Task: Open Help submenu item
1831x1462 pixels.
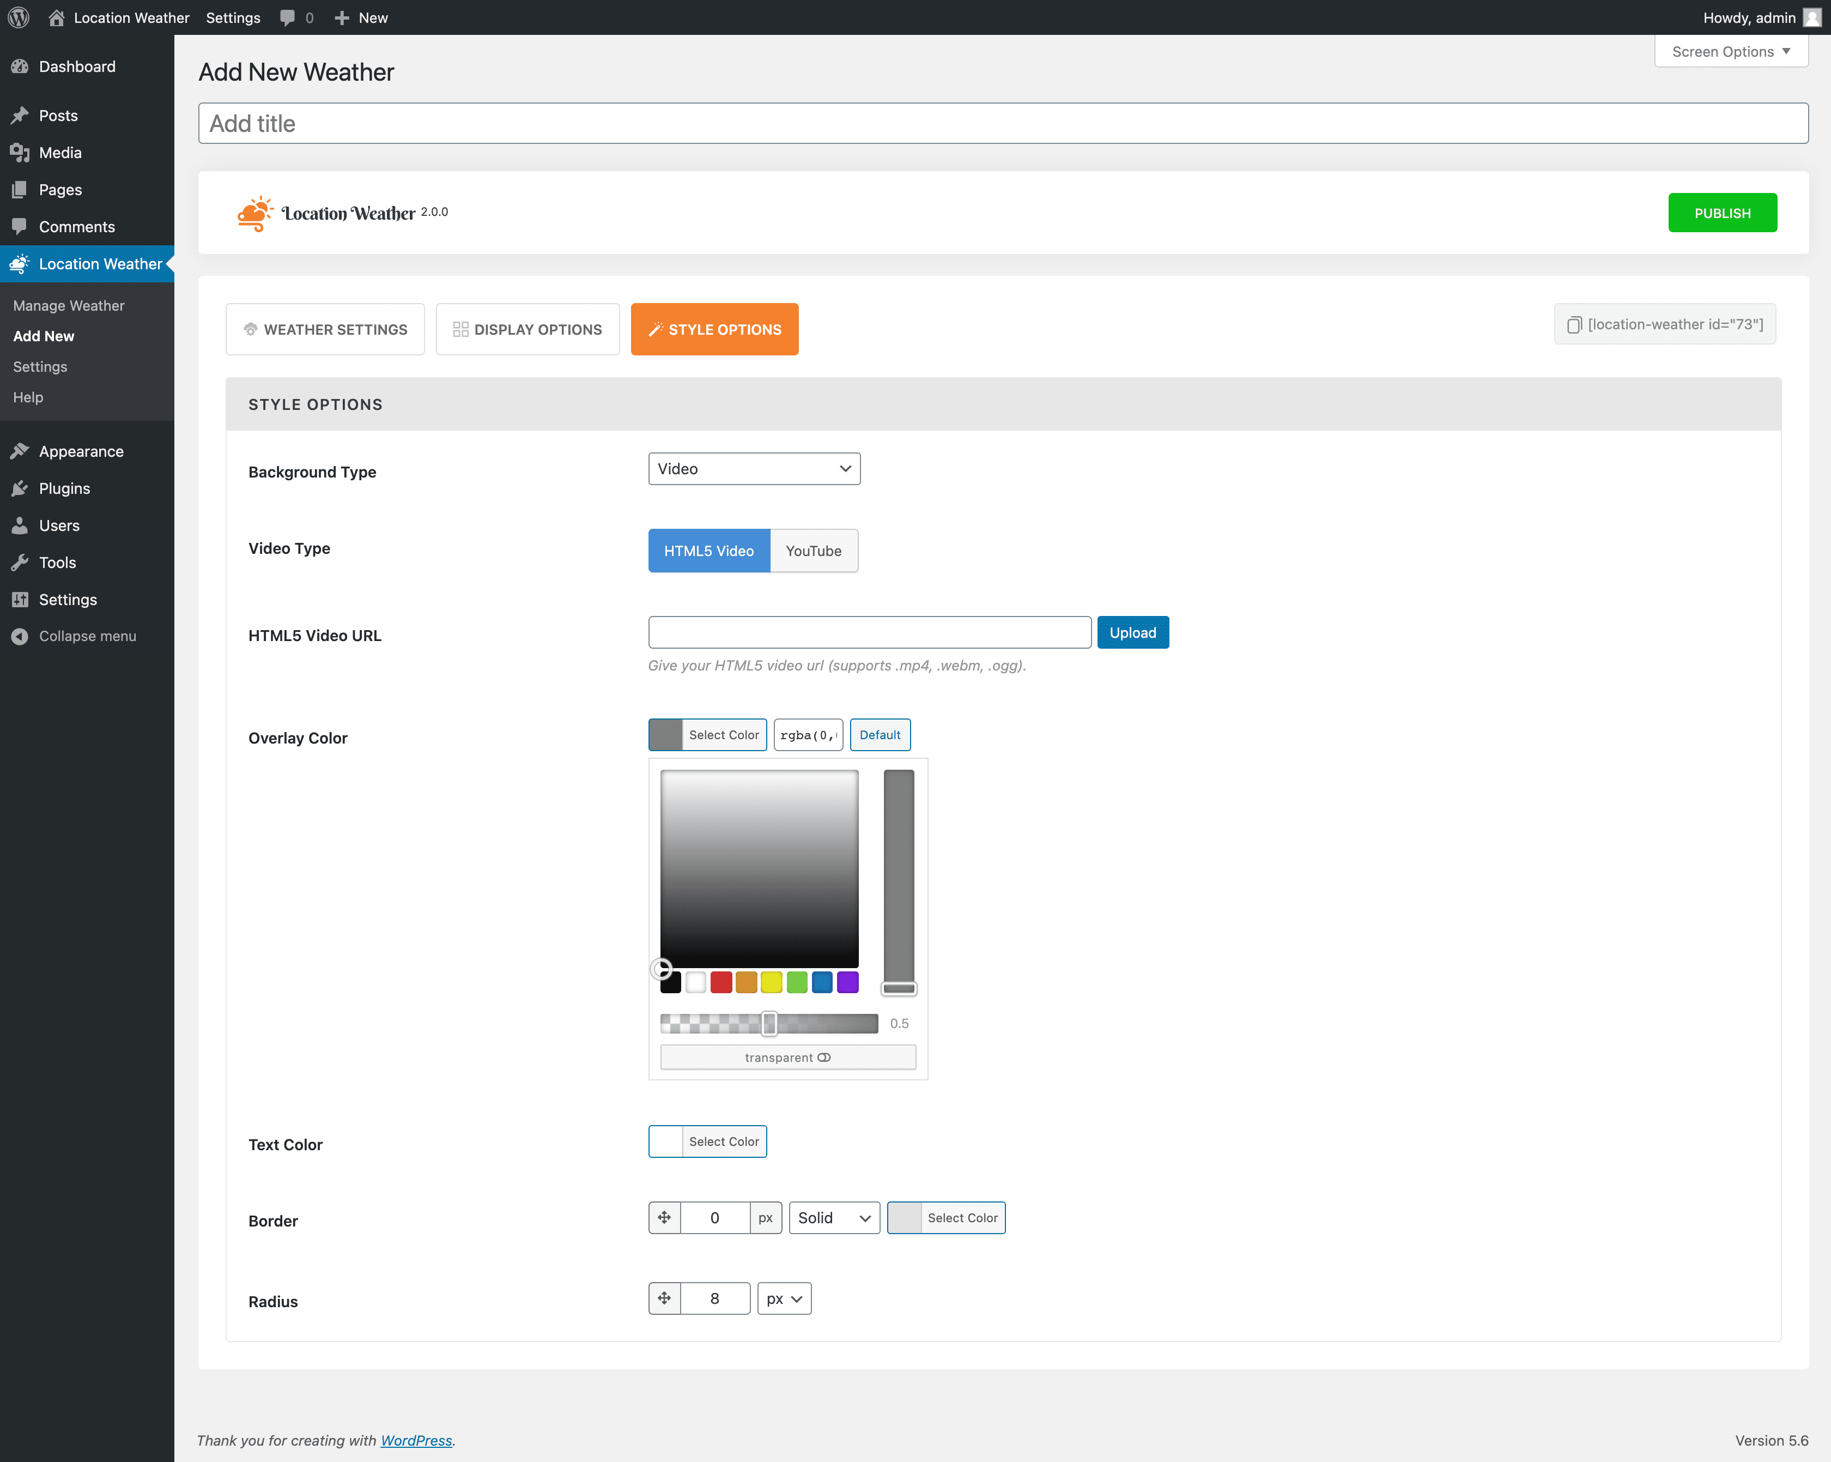Action: point(28,397)
